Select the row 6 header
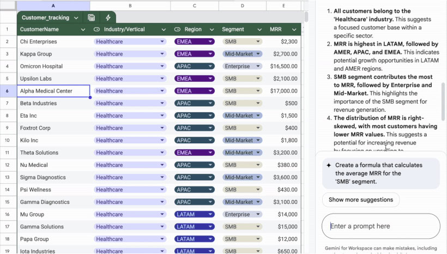 (x=7, y=91)
